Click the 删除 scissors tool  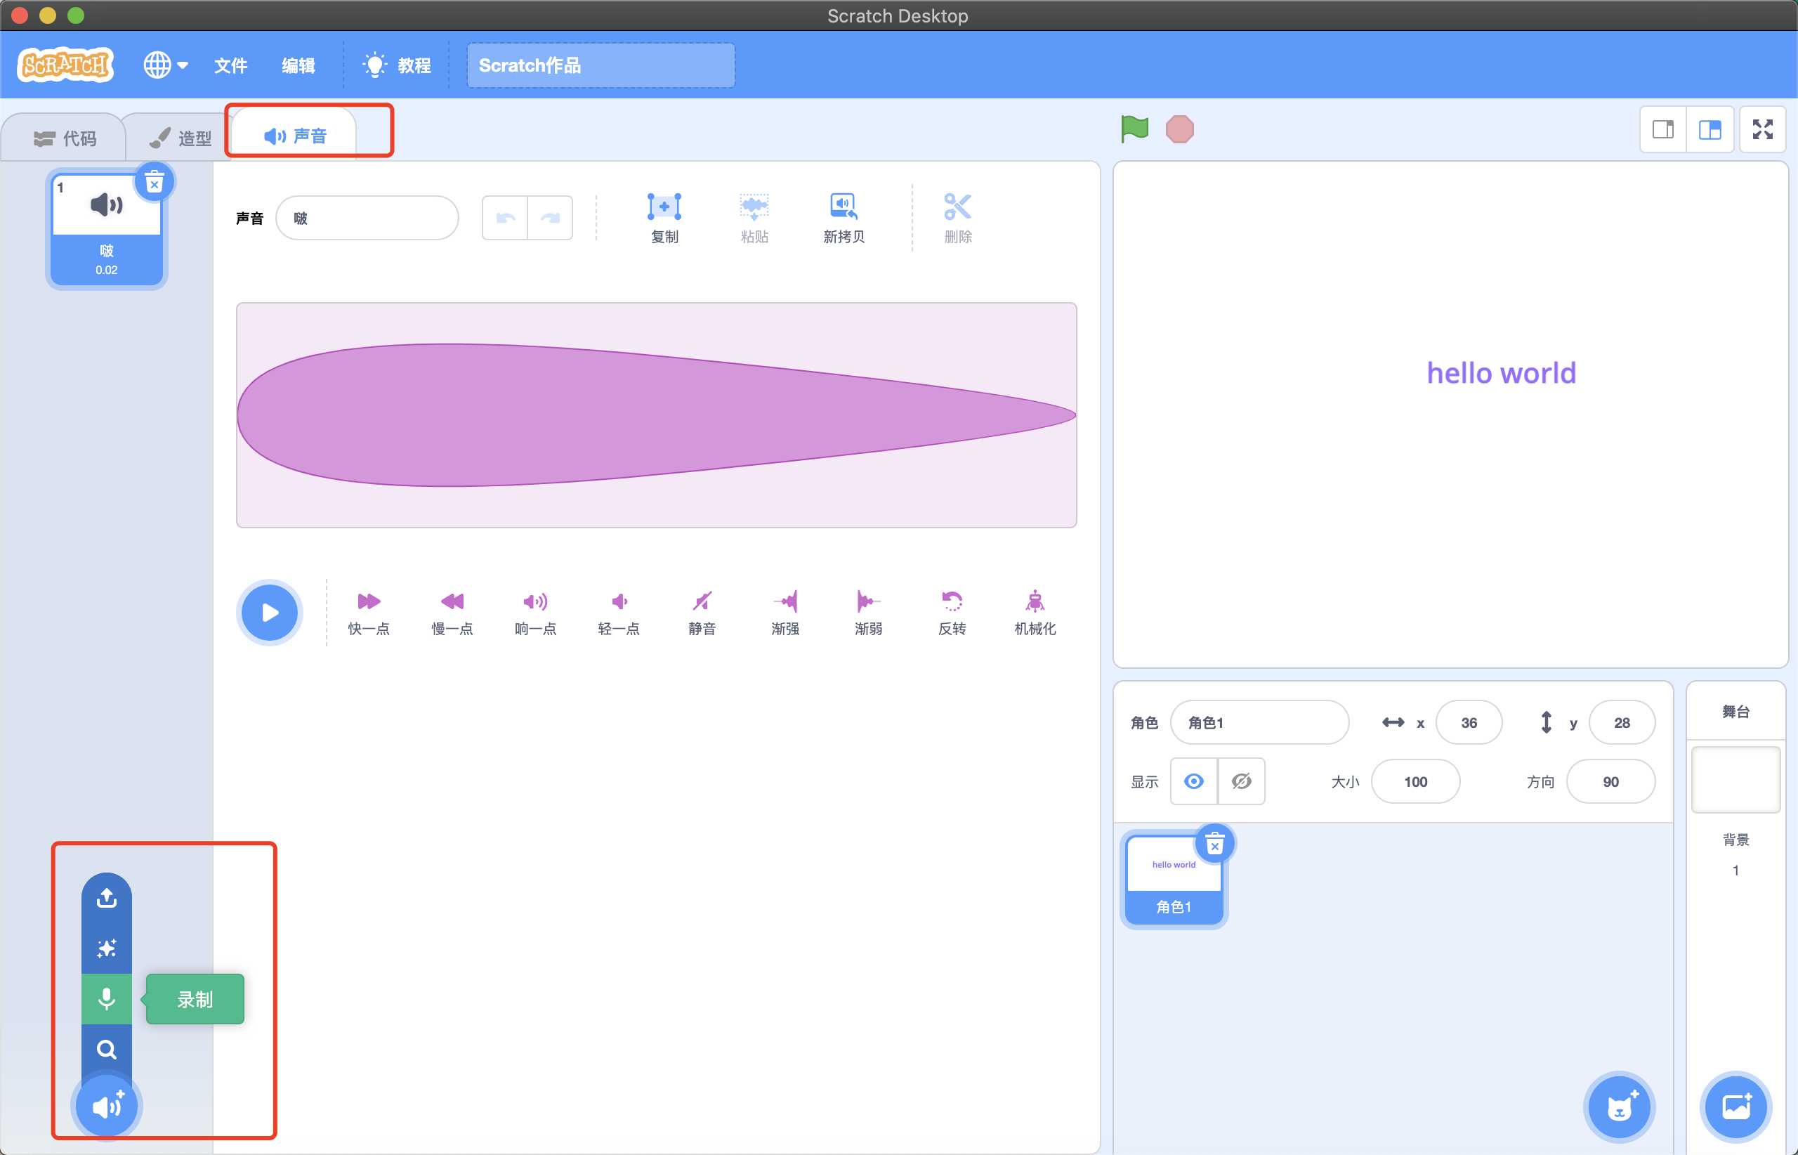(x=958, y=218)
